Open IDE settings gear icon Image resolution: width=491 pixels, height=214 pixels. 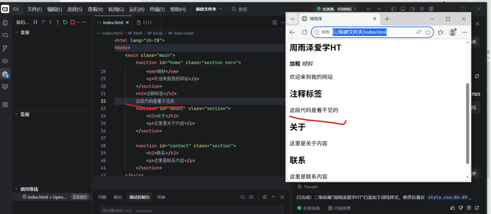[422, 9]
